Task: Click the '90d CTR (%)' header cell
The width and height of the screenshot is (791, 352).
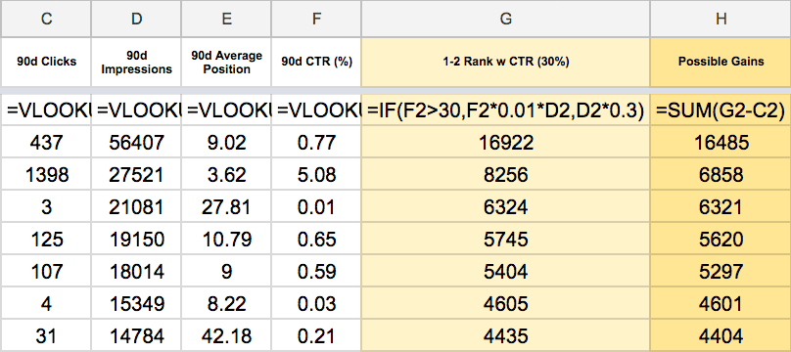Action: tap(316, 62)
